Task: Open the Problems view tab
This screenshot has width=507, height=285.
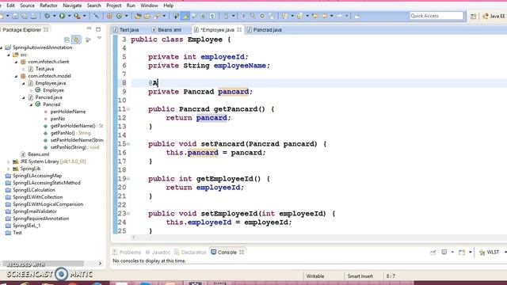Action: pos(127,252)
